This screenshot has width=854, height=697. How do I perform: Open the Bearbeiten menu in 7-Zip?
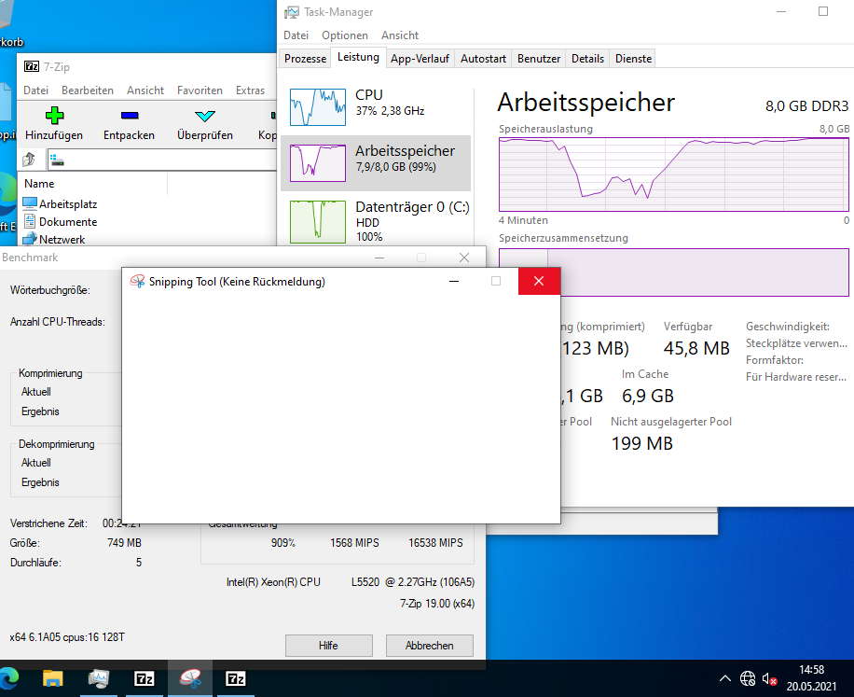pos(87,91)
